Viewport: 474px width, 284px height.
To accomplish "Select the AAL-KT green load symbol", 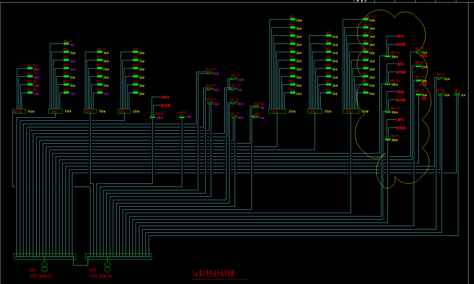I will [66, 44].
